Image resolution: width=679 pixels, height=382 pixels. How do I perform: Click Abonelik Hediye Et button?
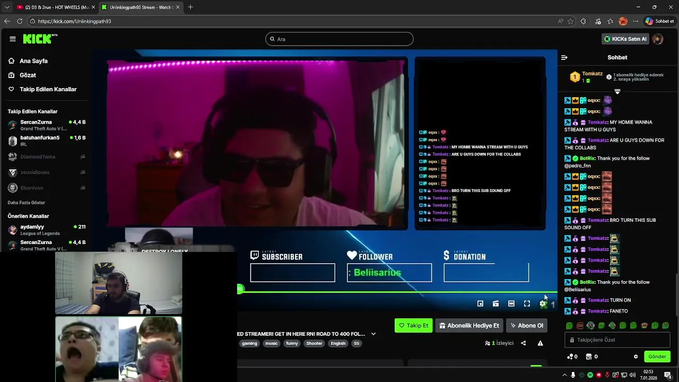[x=469, y=325]
